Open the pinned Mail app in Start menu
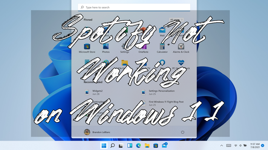The width and height of the screenshot is (268, 150). pyautogui.click(x=162, y=31)
